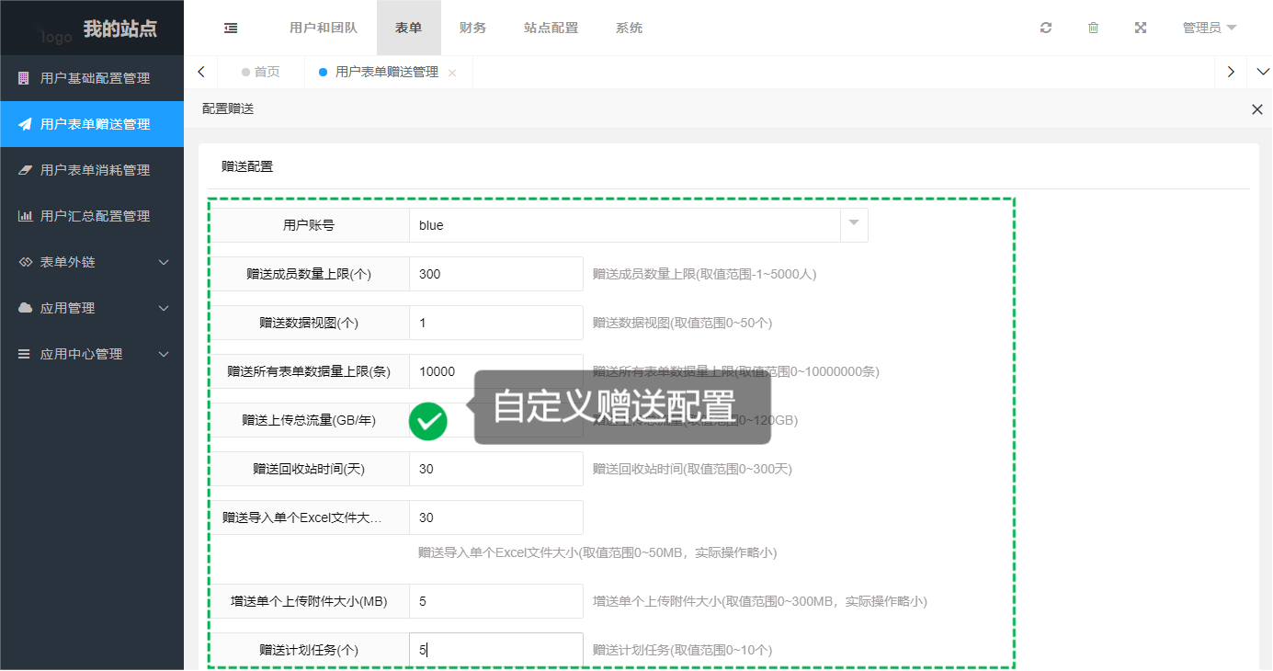
Task: Open 用户基础配置管理 in the sidebar
Action: coord(94,78)
